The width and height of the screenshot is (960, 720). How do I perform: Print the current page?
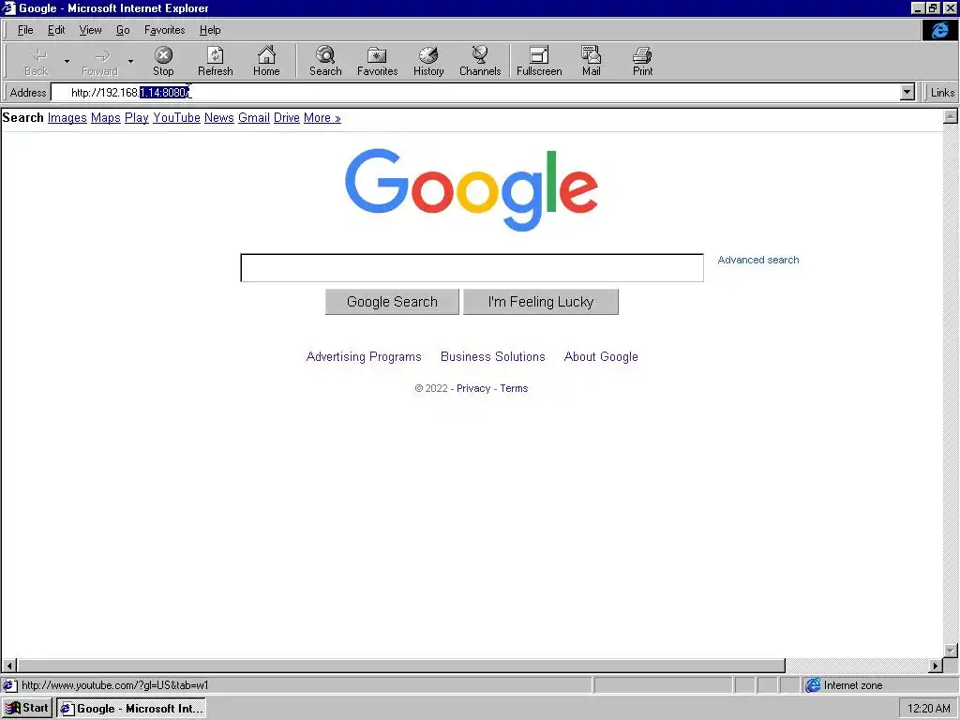642,61
